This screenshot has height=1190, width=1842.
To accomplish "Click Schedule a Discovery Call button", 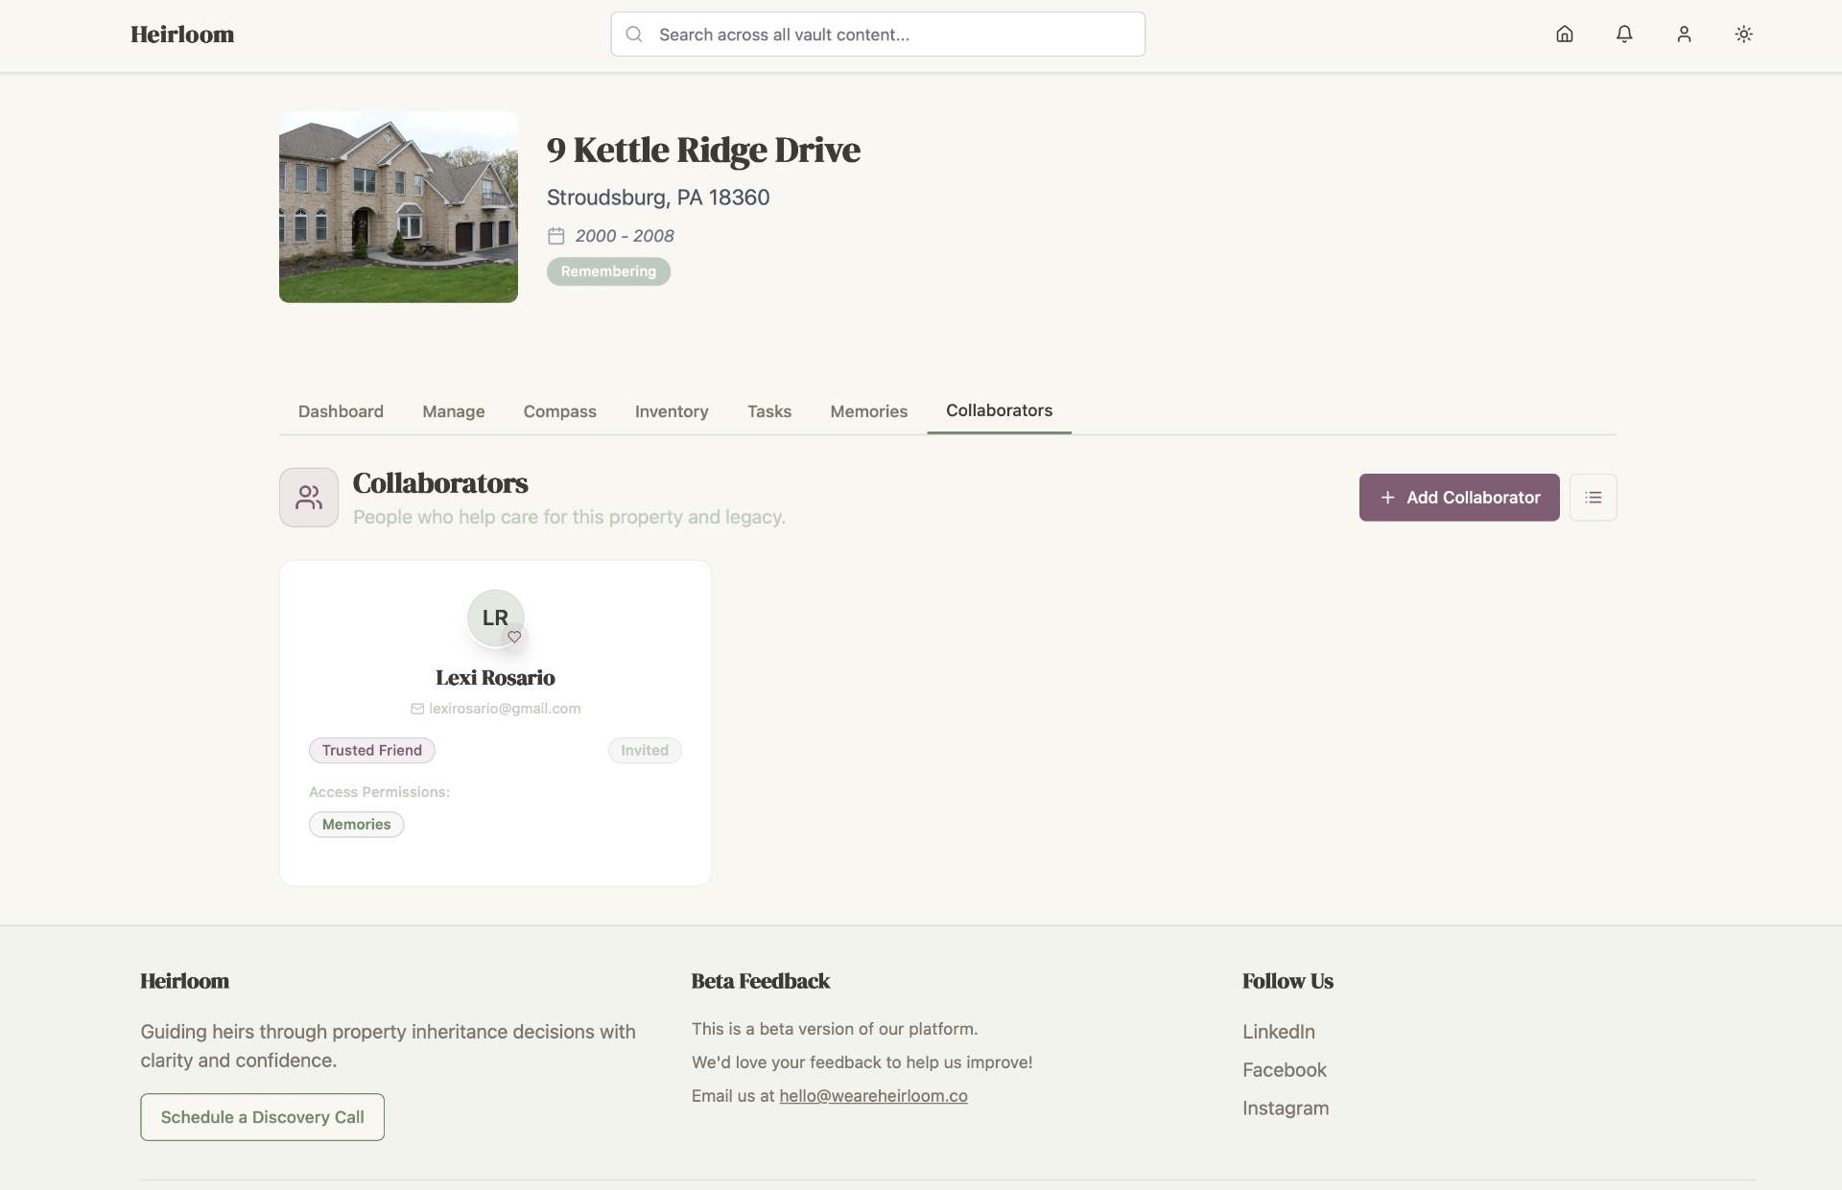I will tap(262, 1117).
